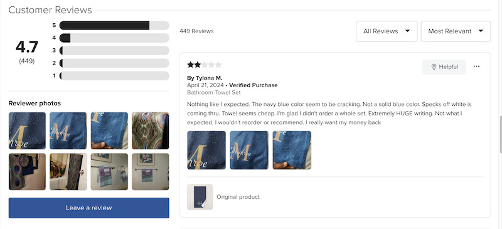Select the 1-star rating bar
Screen dimensions: 502x229
point(114,76)
